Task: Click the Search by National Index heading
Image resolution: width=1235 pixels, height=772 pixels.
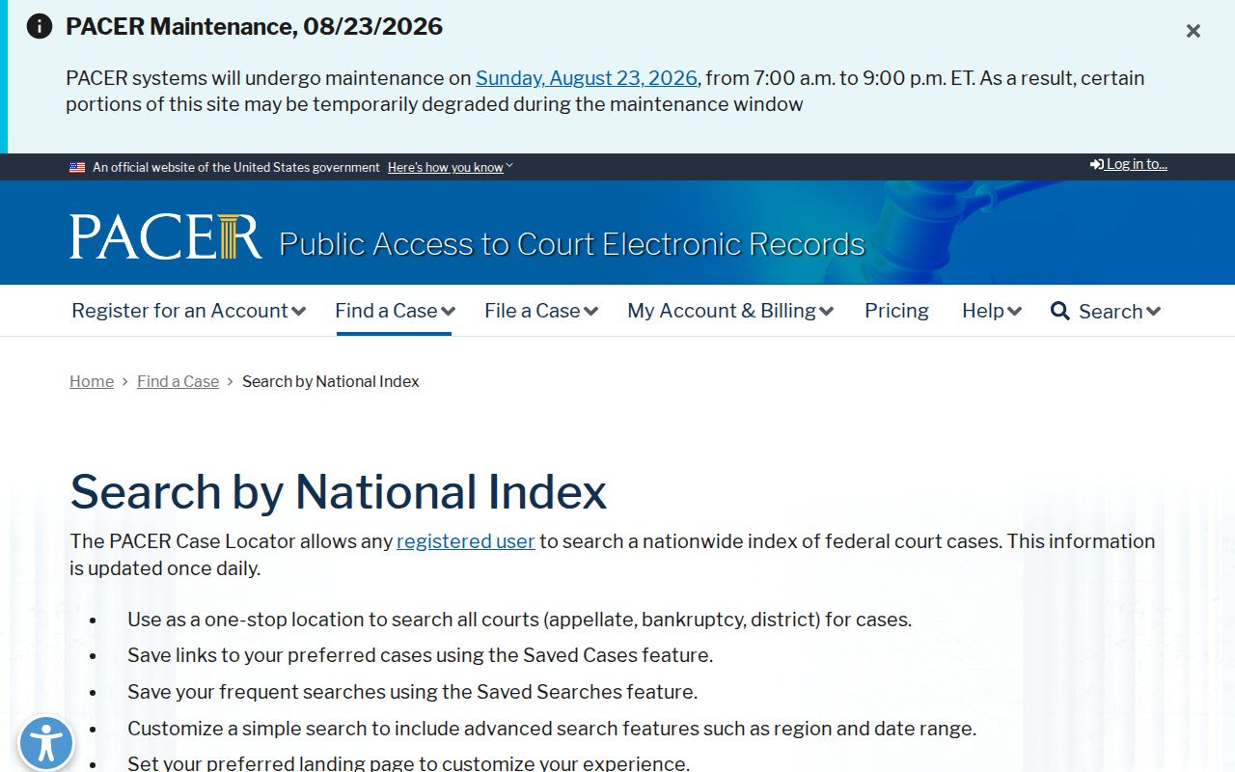Action: coord(339,491)
